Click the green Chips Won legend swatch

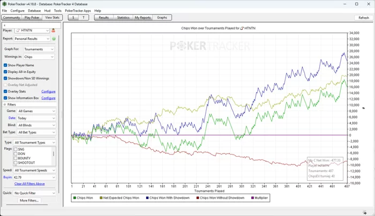click(x=74, y=198)
